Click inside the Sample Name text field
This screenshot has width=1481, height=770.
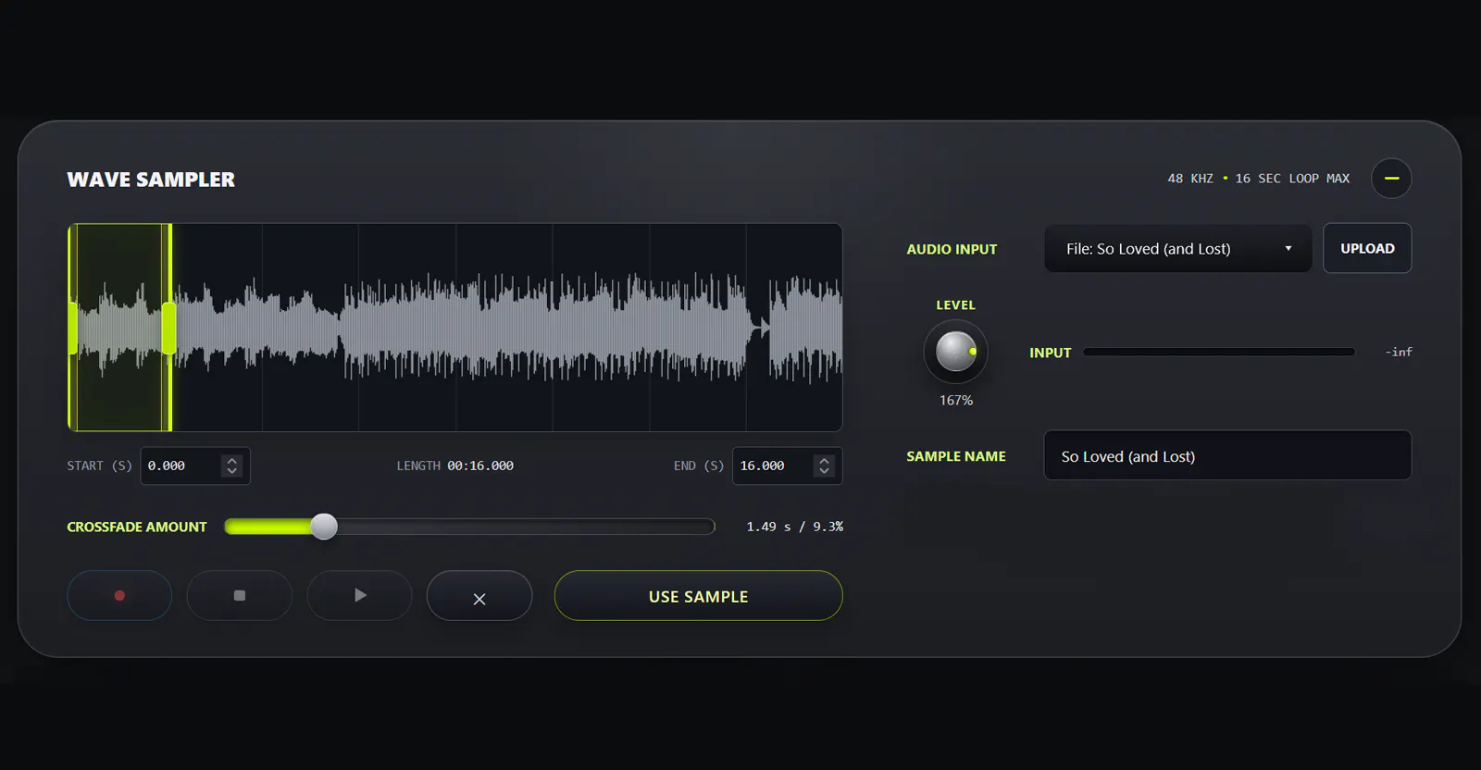(1227, 455)
